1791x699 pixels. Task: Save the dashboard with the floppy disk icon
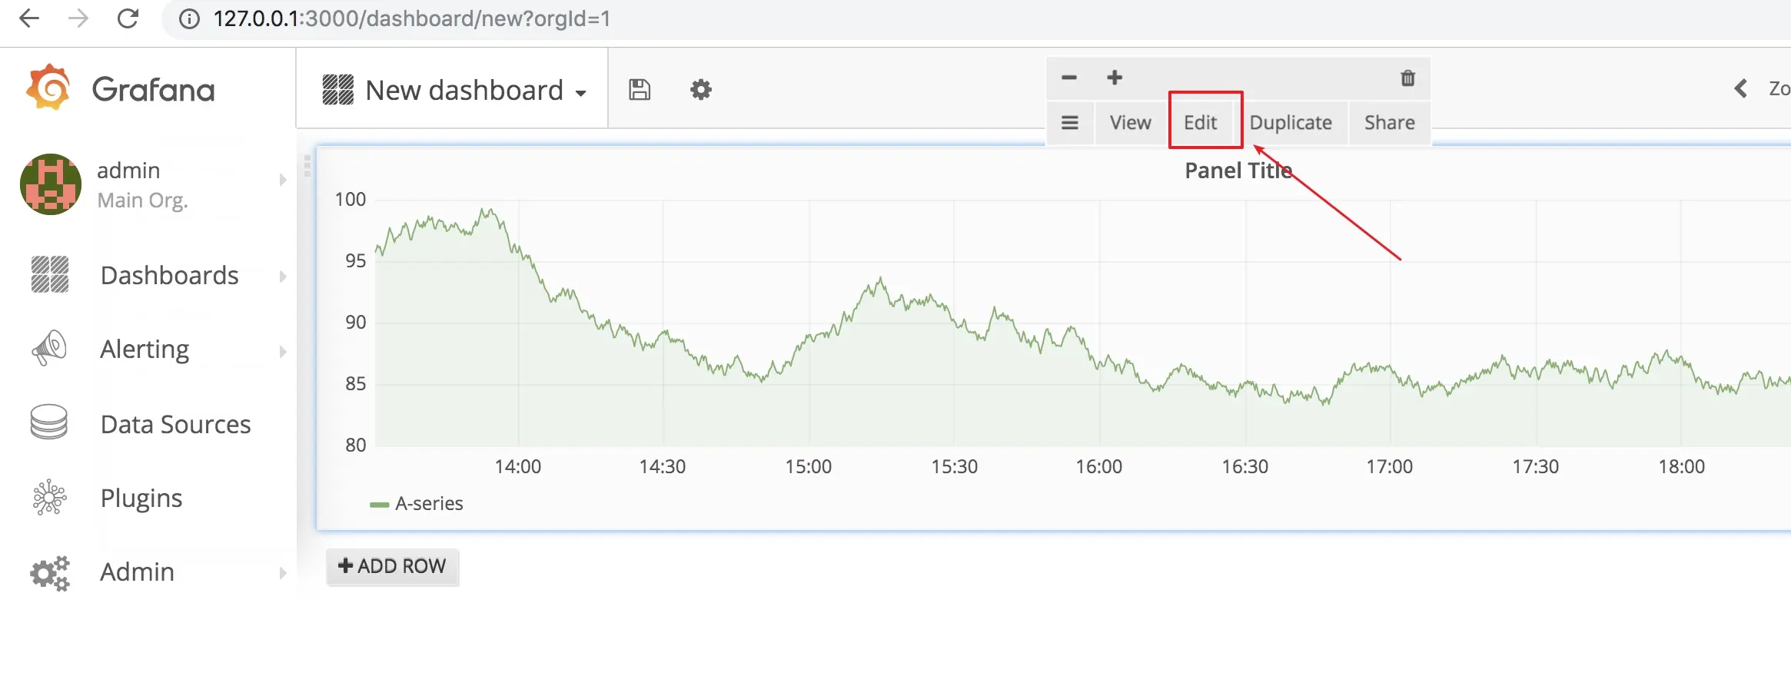click(x=640, y=90)
